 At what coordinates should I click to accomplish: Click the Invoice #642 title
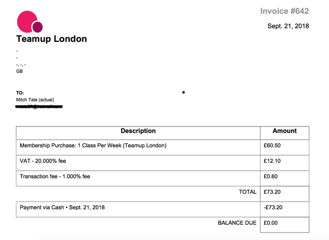coord(285,11)
